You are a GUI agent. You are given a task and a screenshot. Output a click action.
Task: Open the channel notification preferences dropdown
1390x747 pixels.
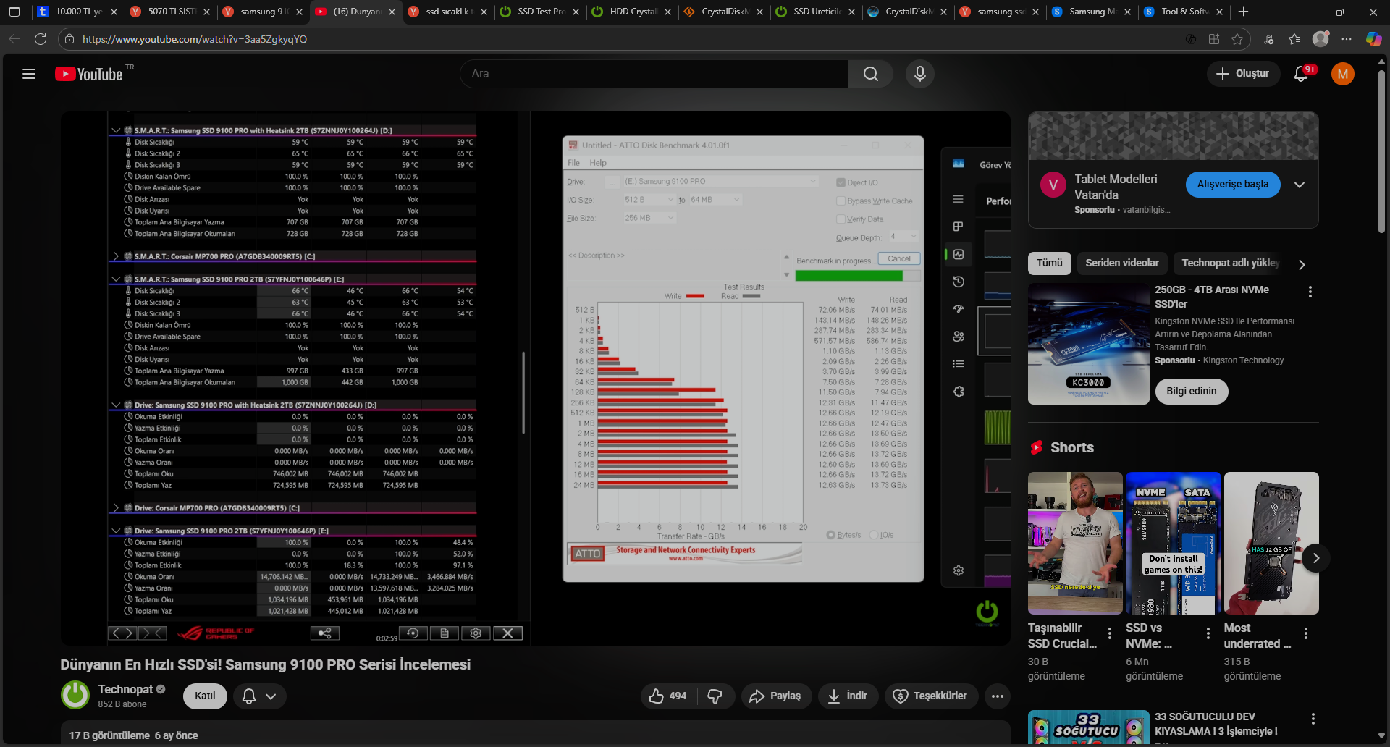[259, 696]
